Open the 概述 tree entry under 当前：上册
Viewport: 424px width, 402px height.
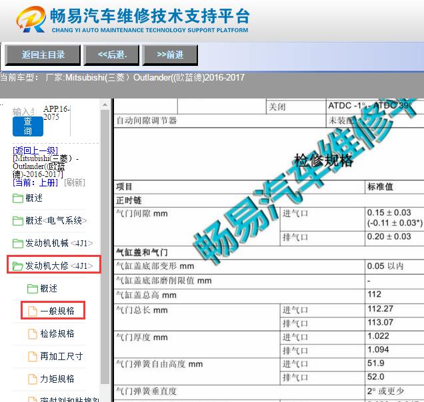[34, 198]
